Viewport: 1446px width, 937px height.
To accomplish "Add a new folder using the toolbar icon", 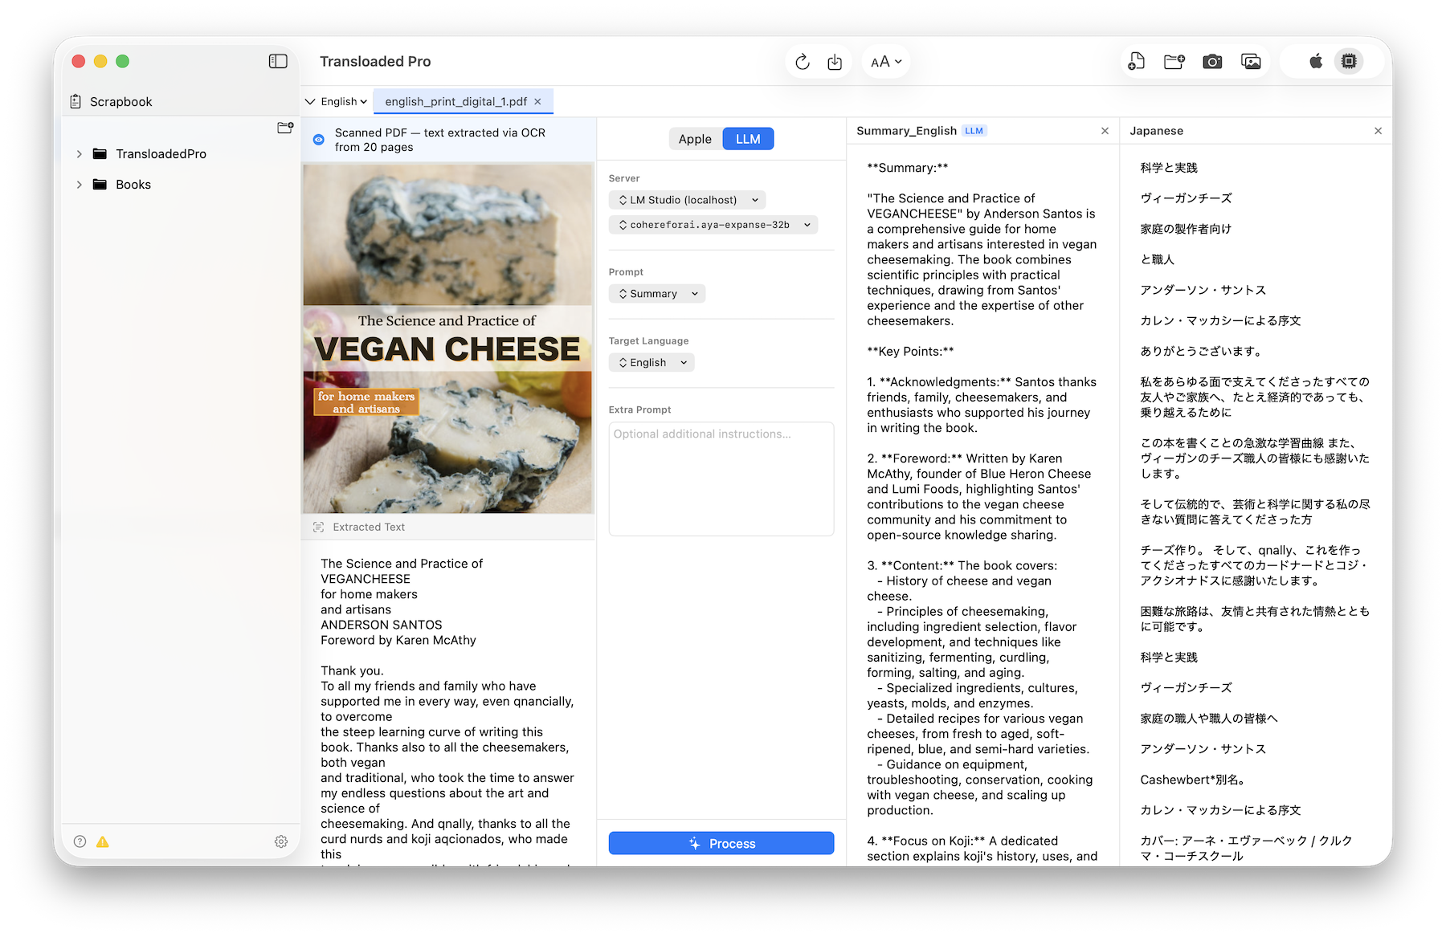I will (x=1174, y=61).
